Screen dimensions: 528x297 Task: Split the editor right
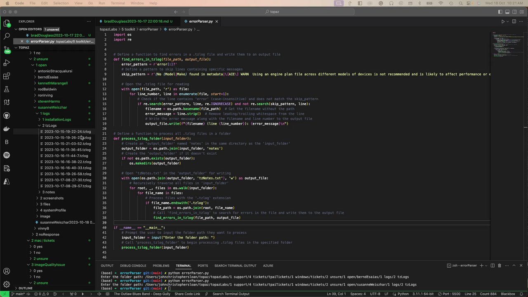coord(514,21)
